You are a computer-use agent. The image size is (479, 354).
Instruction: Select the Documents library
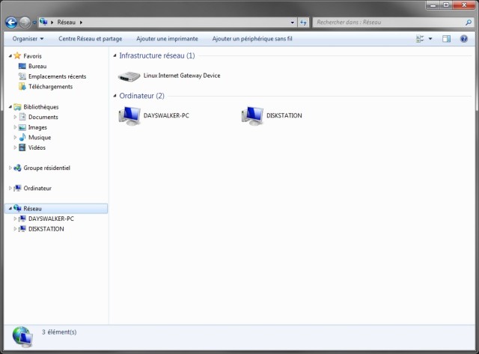pos(43,117)
